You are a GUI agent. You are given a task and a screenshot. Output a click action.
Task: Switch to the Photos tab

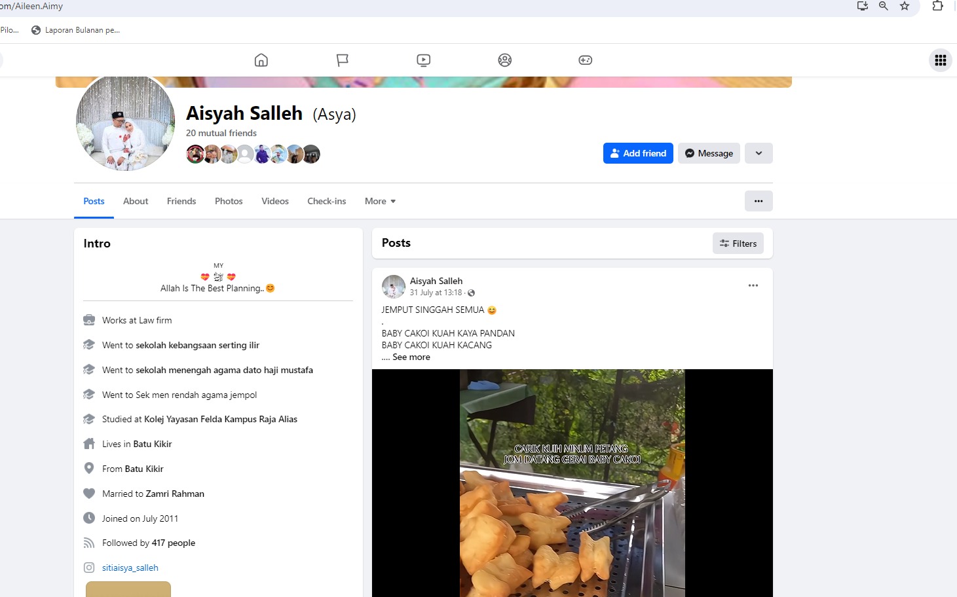click(229, 201)
